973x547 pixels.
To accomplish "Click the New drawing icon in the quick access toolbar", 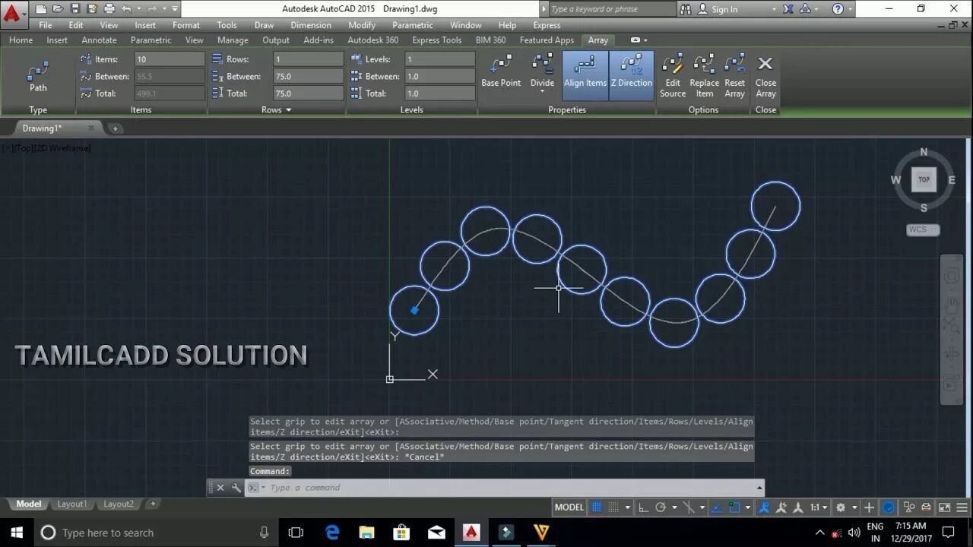I will (41, 9).
